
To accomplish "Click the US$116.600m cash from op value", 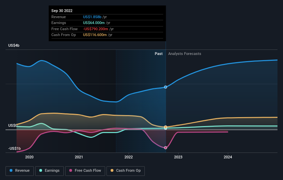I will (95, 35).
